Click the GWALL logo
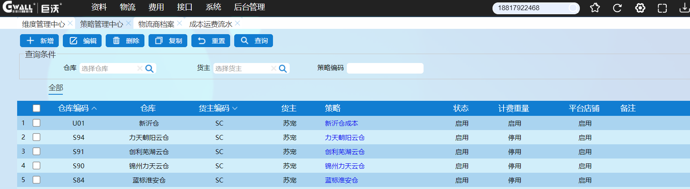The image size is (690, 189). click(x=32, y=8)
